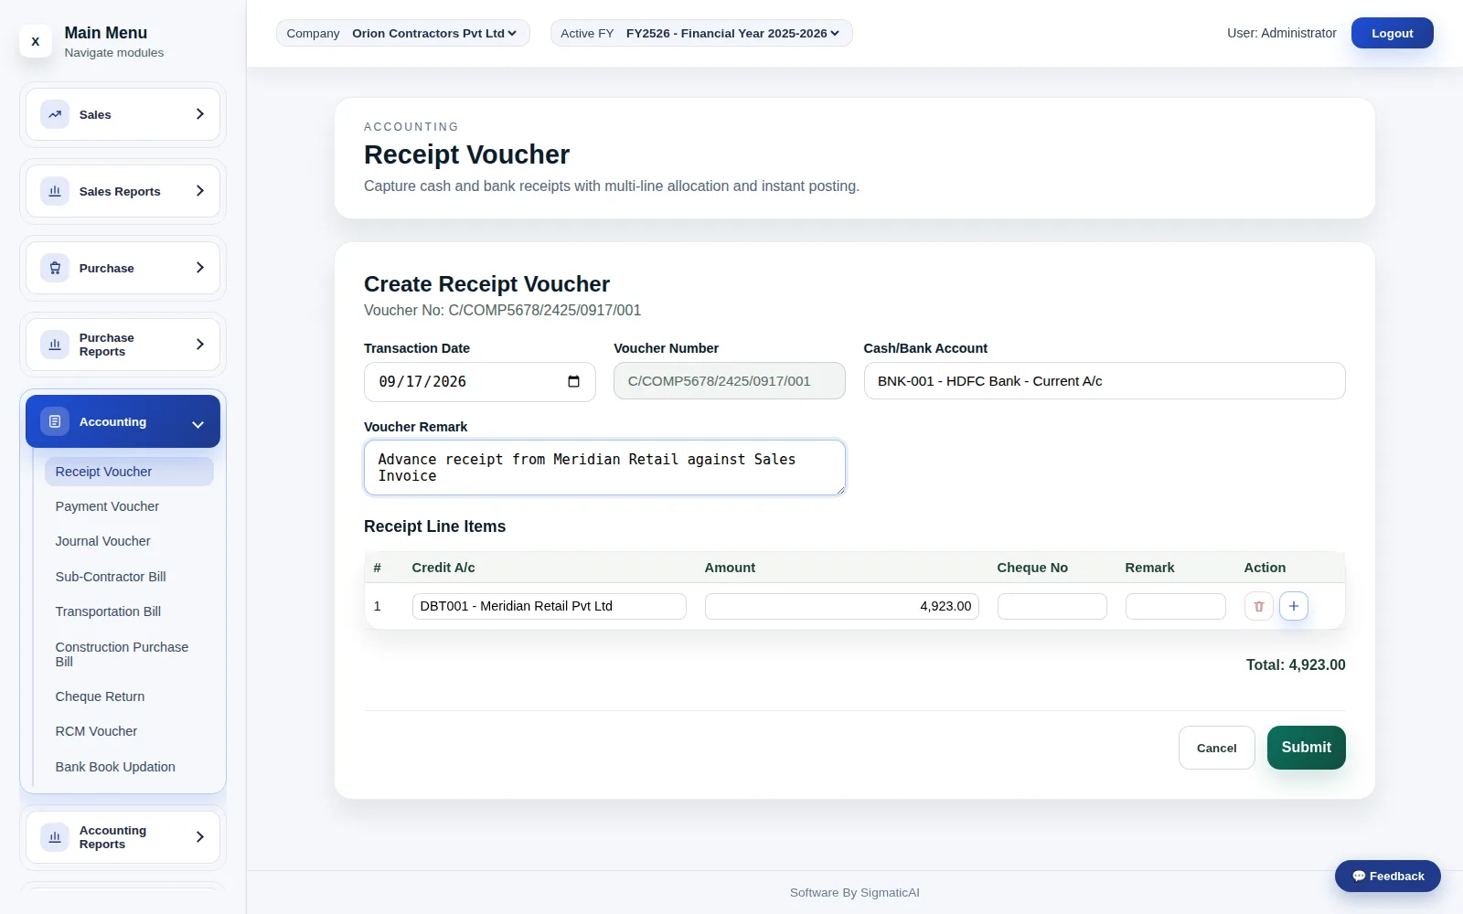This screenshot has height=914, width=1463.
Task: Expand the Purchase module chevron
Action: pos(200,268)
